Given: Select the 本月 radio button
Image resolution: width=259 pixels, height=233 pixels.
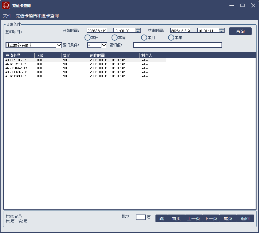Looking at the screenshot, I should [x=148, y=38].
